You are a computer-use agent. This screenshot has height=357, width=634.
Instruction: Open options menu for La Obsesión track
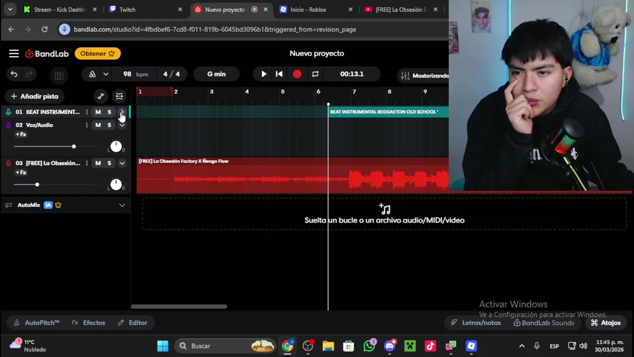click(x=87, y=163)
